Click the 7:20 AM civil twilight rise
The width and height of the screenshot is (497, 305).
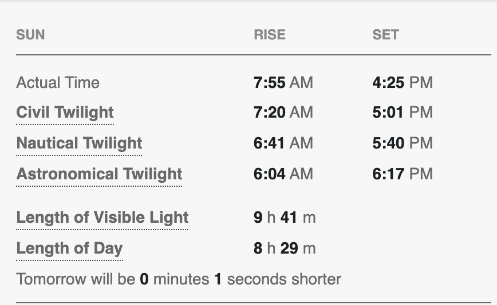283,113
